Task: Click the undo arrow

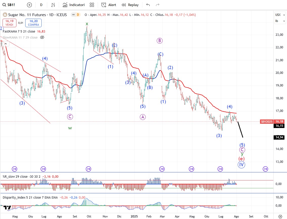Action: [148, 5]
